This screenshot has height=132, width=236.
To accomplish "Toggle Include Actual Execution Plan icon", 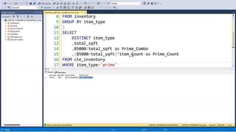I will tap(73, 7).
